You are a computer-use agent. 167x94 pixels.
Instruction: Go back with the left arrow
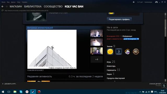[3, 7]
